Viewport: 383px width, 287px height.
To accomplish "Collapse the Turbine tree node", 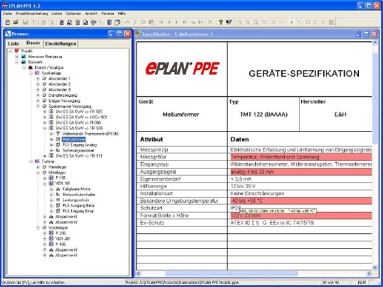I will pyautogui.click(x=31, y=161).
